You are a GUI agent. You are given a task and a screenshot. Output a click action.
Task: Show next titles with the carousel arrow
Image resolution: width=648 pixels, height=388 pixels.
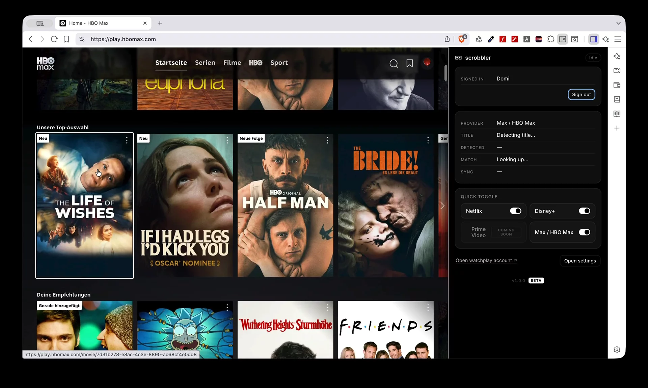tap(442, 205)
